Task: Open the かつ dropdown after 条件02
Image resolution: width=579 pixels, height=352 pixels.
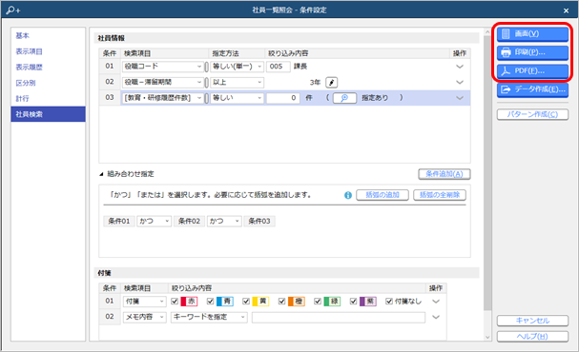Action: point(224,221)
